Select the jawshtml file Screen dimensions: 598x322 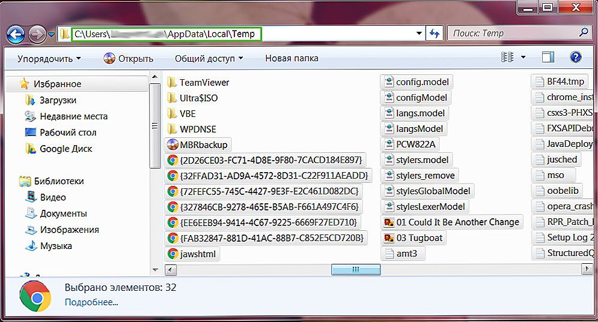192,254
